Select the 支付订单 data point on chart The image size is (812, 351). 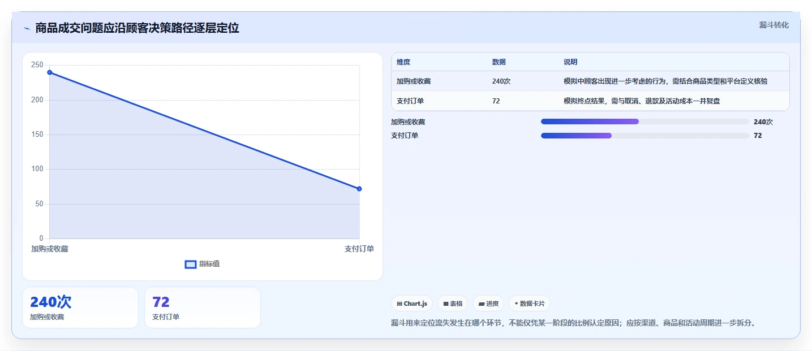pyautogui.click(x=359, y=189)
